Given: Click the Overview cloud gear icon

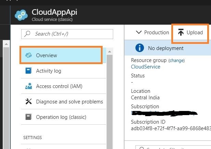Looking at the screenshot, I should pyautogui.click(x=29, y=55).
